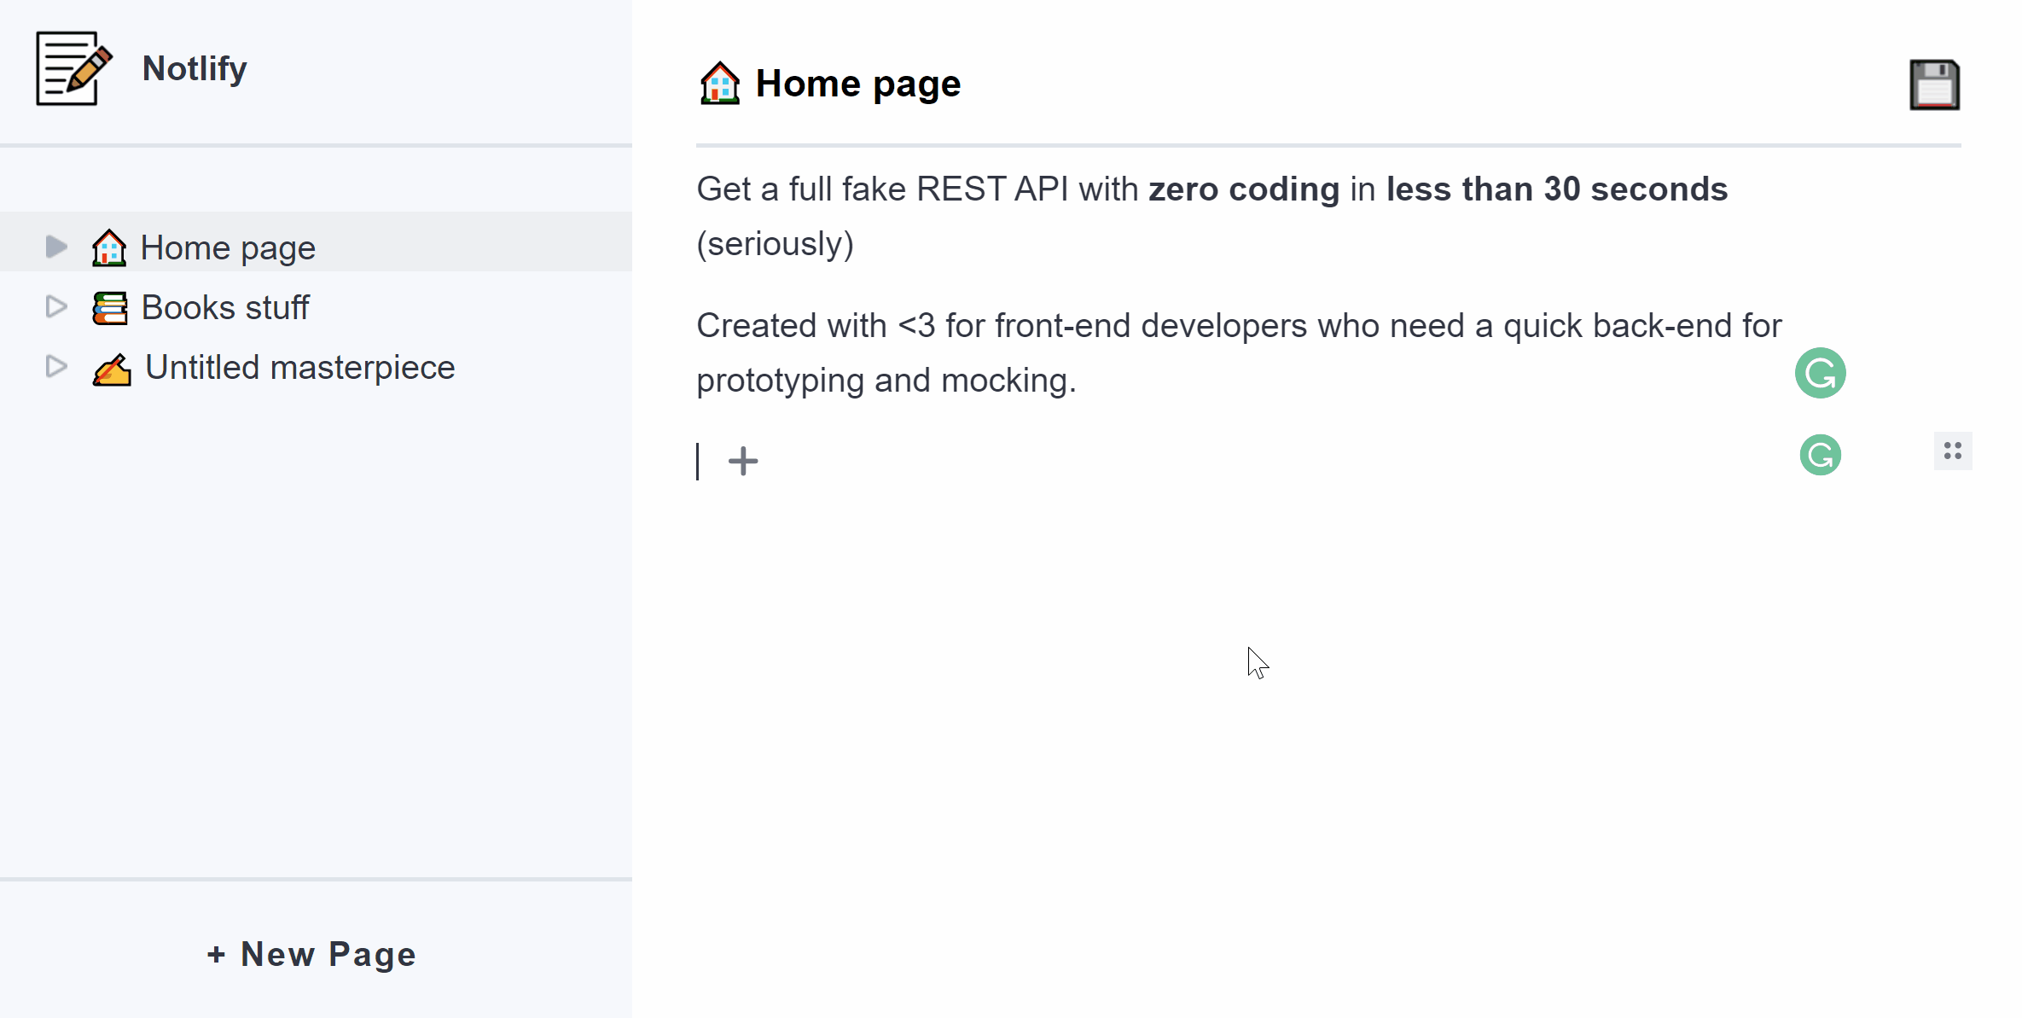Expand the Untitled masterpiece triangle
The width and height of the screenshot is (2022, 1018).
pos(55,366)
